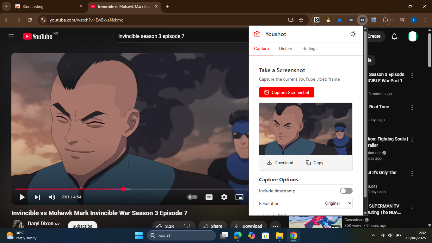Switch to miniplayer mode
Viewport: 432px width, 243px height.
[239, 197]
